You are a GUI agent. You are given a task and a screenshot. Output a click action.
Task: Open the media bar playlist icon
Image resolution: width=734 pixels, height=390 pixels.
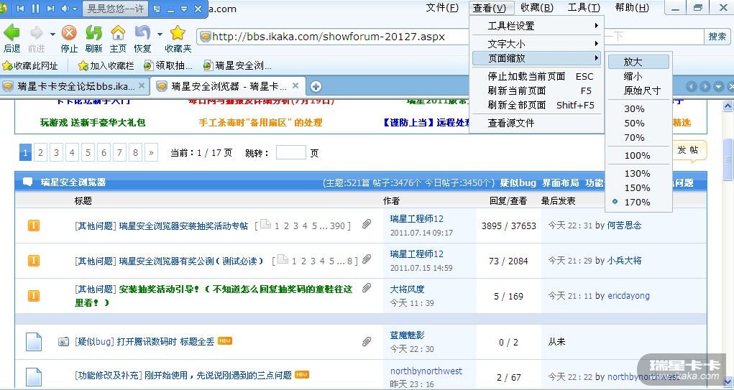tap(156, 9)
